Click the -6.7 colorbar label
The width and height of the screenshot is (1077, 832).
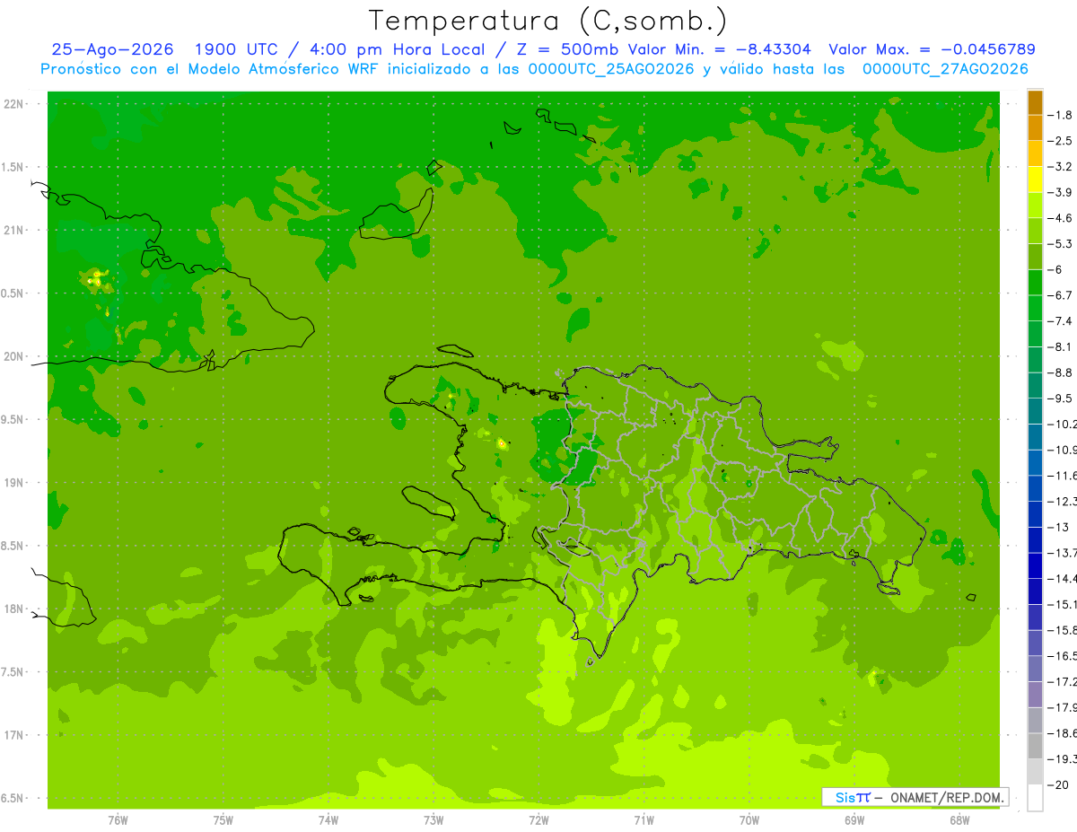tap(1060, 295)
